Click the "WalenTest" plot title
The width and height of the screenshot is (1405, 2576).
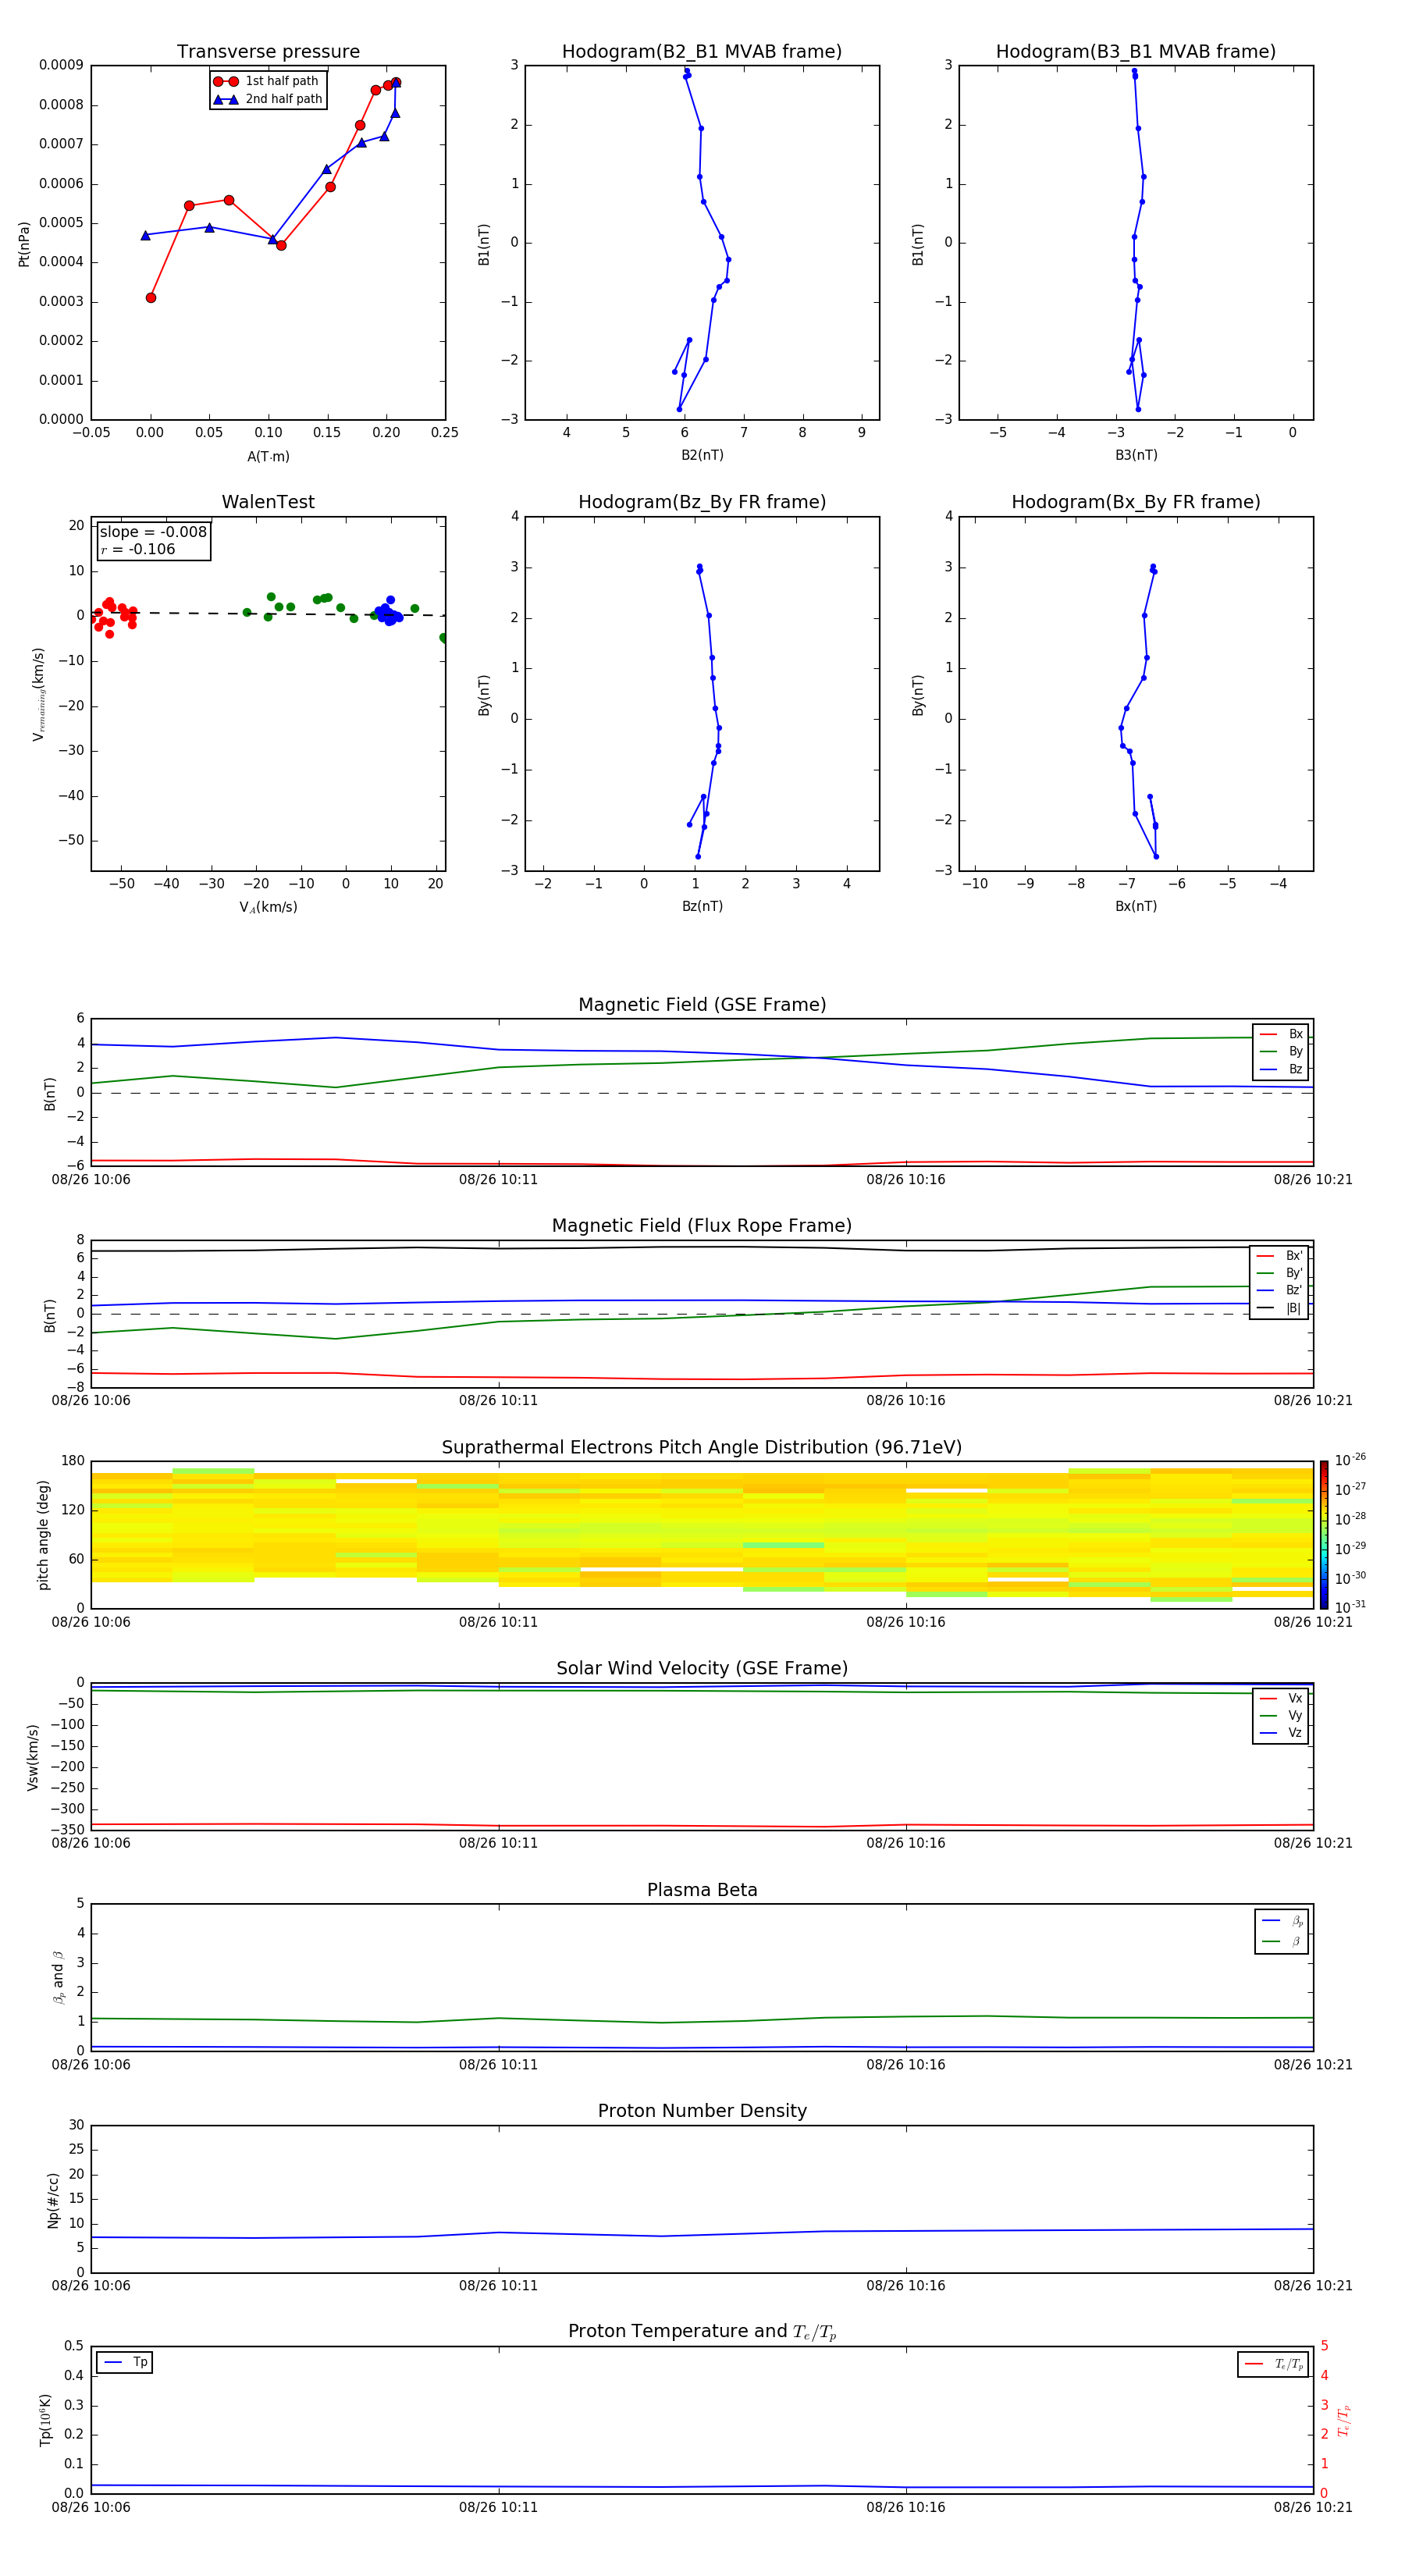pyautogui.click(x=268, y=502)
